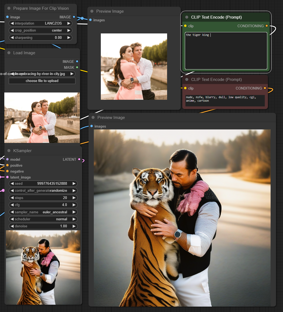This screenshot has width=283, height=312.
Task: Open the control_after_generate randomize selector
Action: point(43,191)
